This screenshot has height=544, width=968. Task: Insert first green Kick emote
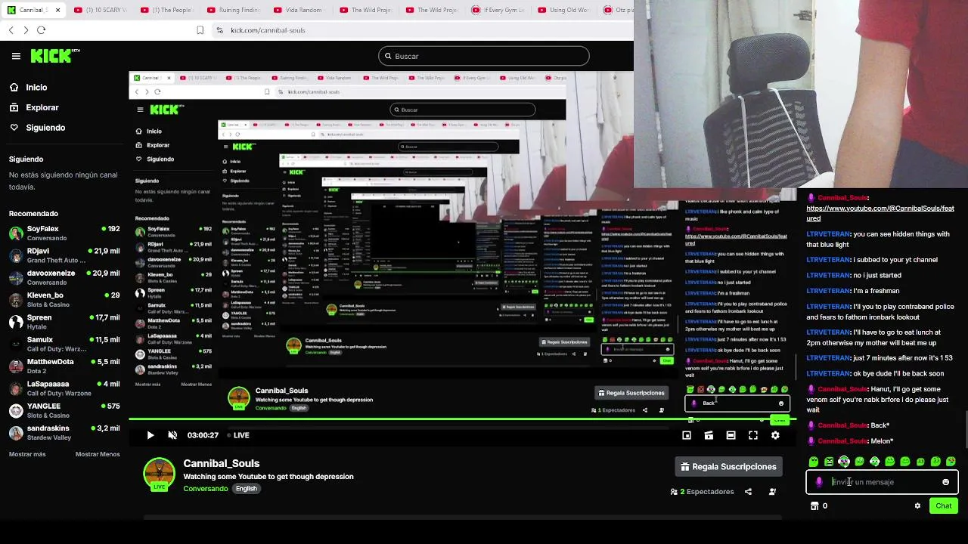point(814,462)
